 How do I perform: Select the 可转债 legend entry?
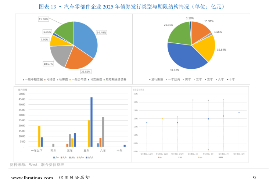[50, 79]
